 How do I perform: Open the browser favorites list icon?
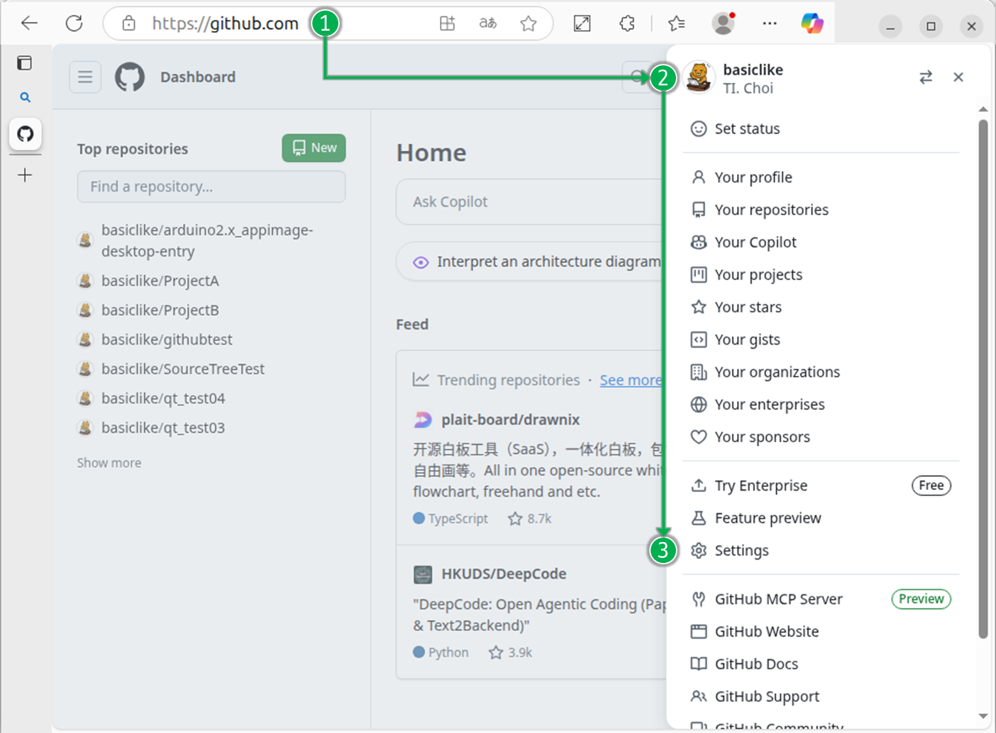tap(677, 23)
